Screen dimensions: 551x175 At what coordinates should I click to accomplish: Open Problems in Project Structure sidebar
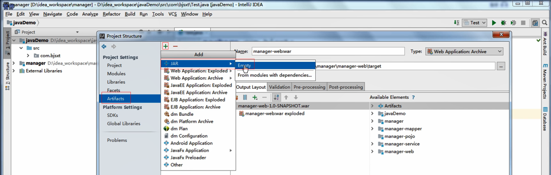117,140
